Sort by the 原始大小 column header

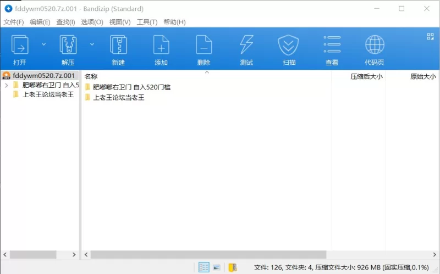(423, 76)
